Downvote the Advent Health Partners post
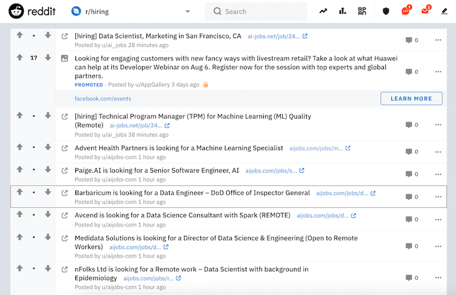 click(48, 147)
